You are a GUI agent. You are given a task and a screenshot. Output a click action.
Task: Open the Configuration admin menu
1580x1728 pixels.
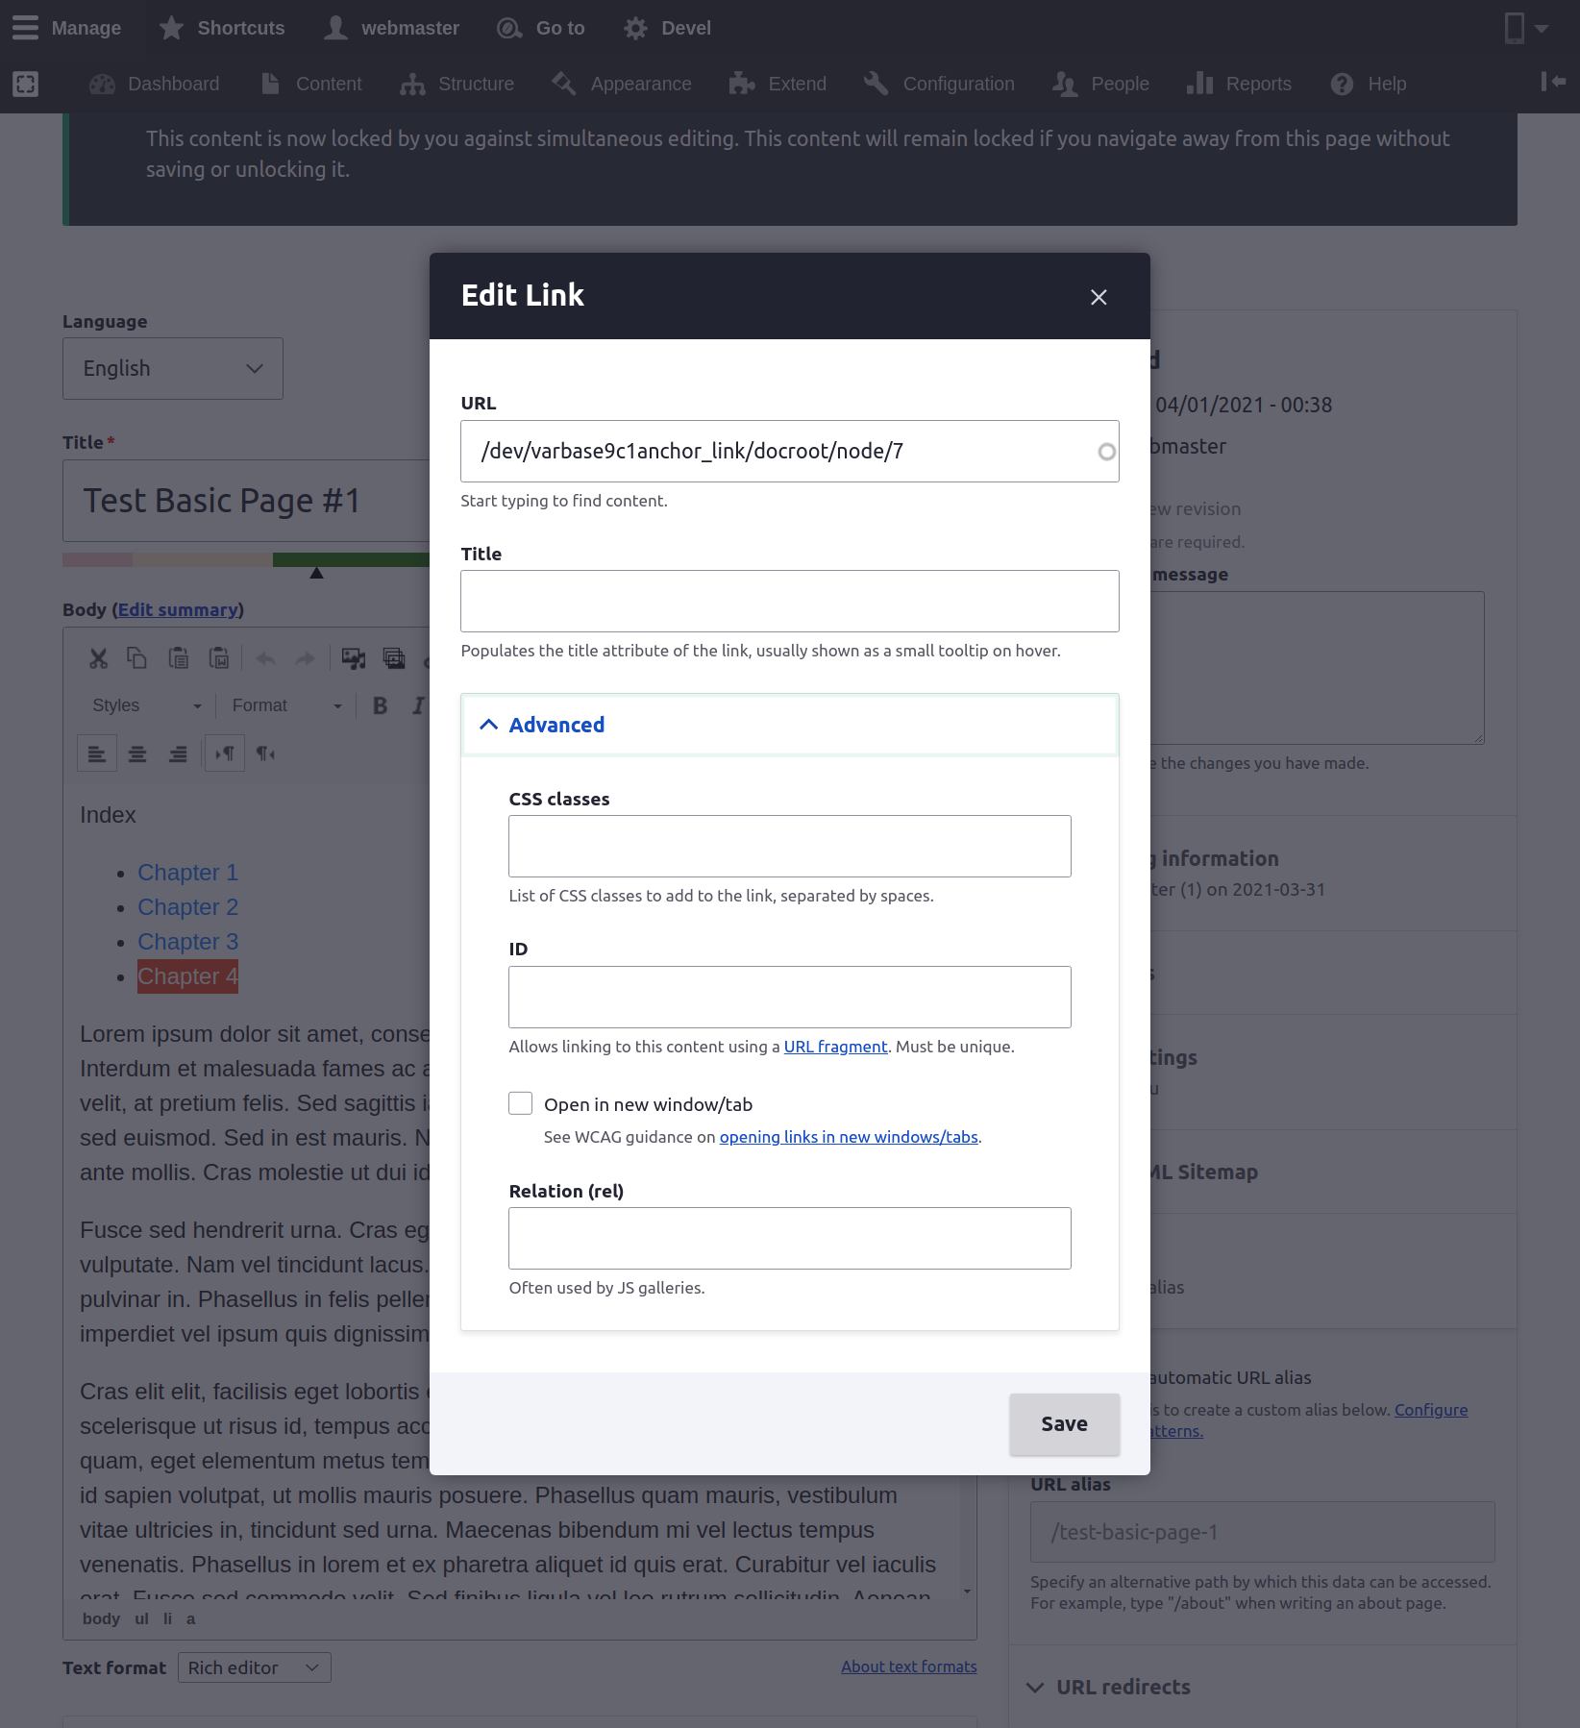(x=939, y=84)
